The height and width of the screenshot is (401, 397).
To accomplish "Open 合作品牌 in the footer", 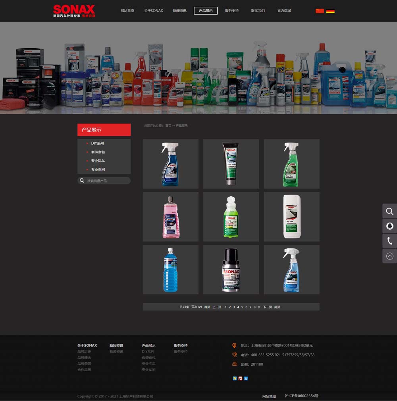I will (x=84, y=370).
